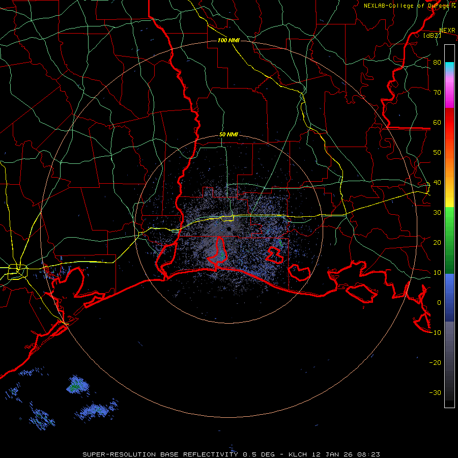Click the -10 dBZ scale value
458x458 pixels.
[x=435, y=333]
